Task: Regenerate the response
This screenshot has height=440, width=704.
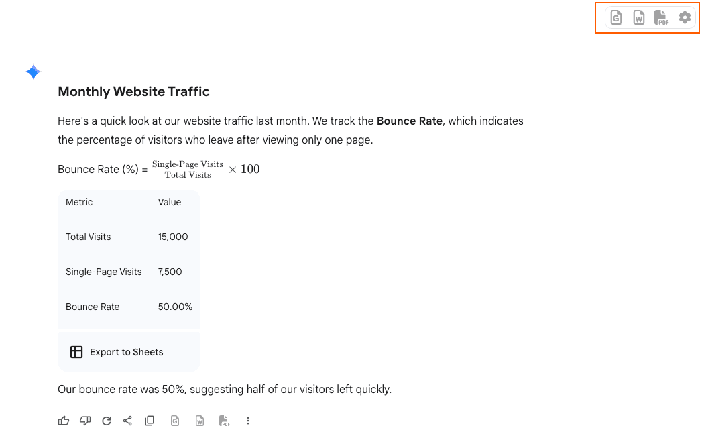Action: pos(107,421)
